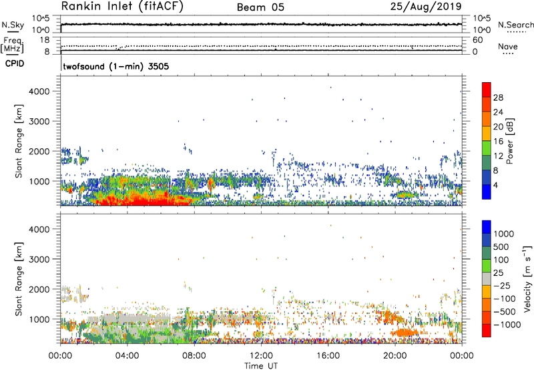The height and width of the screenshot is (370, 534).
Task: Click the '08:00' time axis label
Action: click(x=194, y=356)
